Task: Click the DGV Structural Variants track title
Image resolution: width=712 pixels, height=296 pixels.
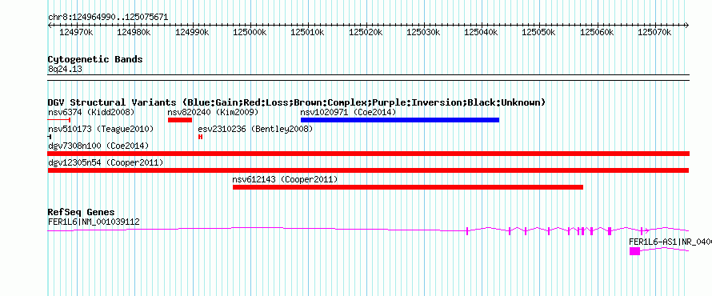Action: click(x=297, y=102)
